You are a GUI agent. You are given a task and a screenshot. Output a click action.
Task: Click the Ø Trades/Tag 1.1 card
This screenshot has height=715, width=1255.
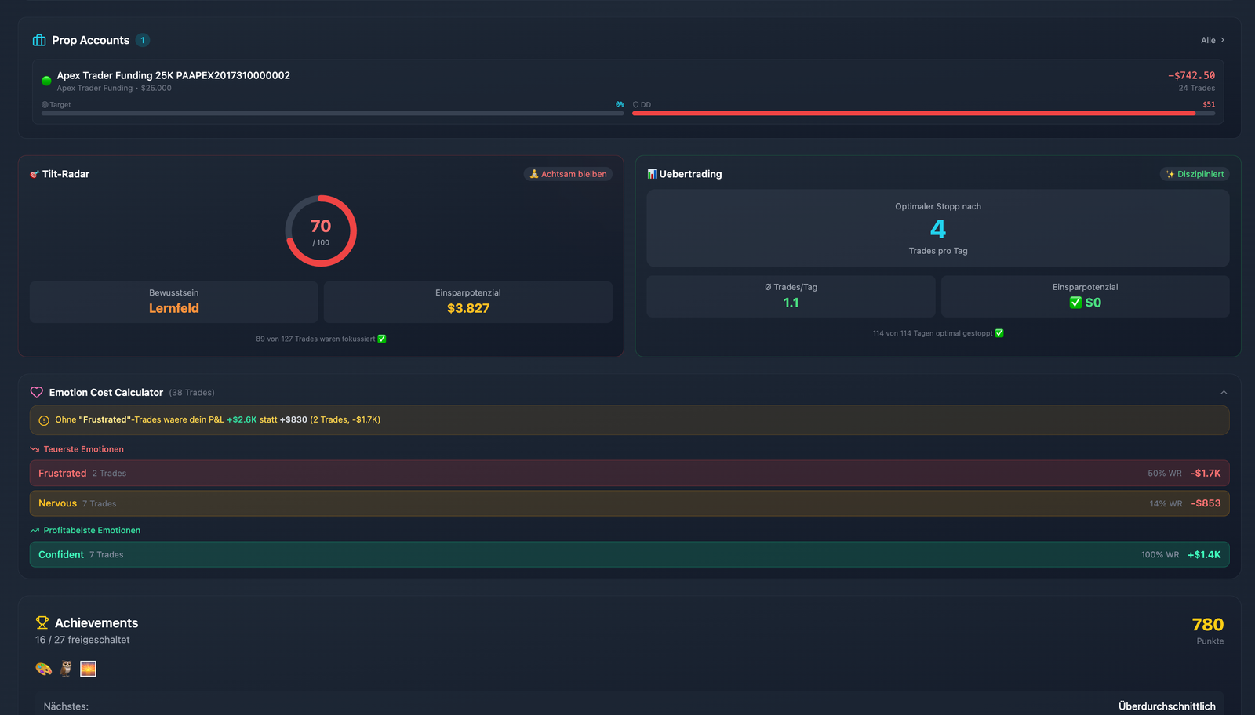(x=791, y=296)
